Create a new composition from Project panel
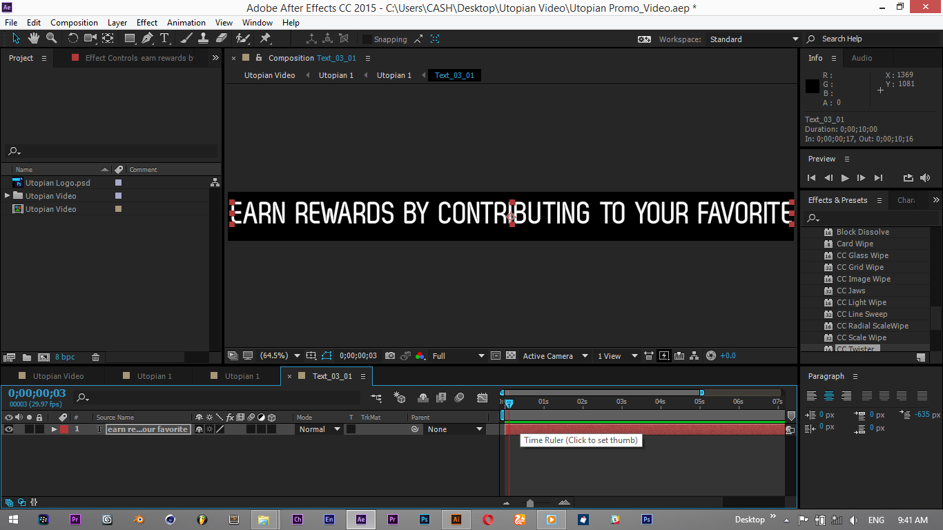Image resolution: width=943 pixels, height=530 pixels. click(43, 357)
